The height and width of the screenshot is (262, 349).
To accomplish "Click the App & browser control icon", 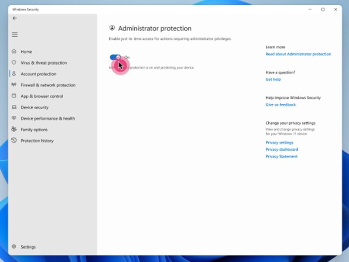I will click(14, 96).
